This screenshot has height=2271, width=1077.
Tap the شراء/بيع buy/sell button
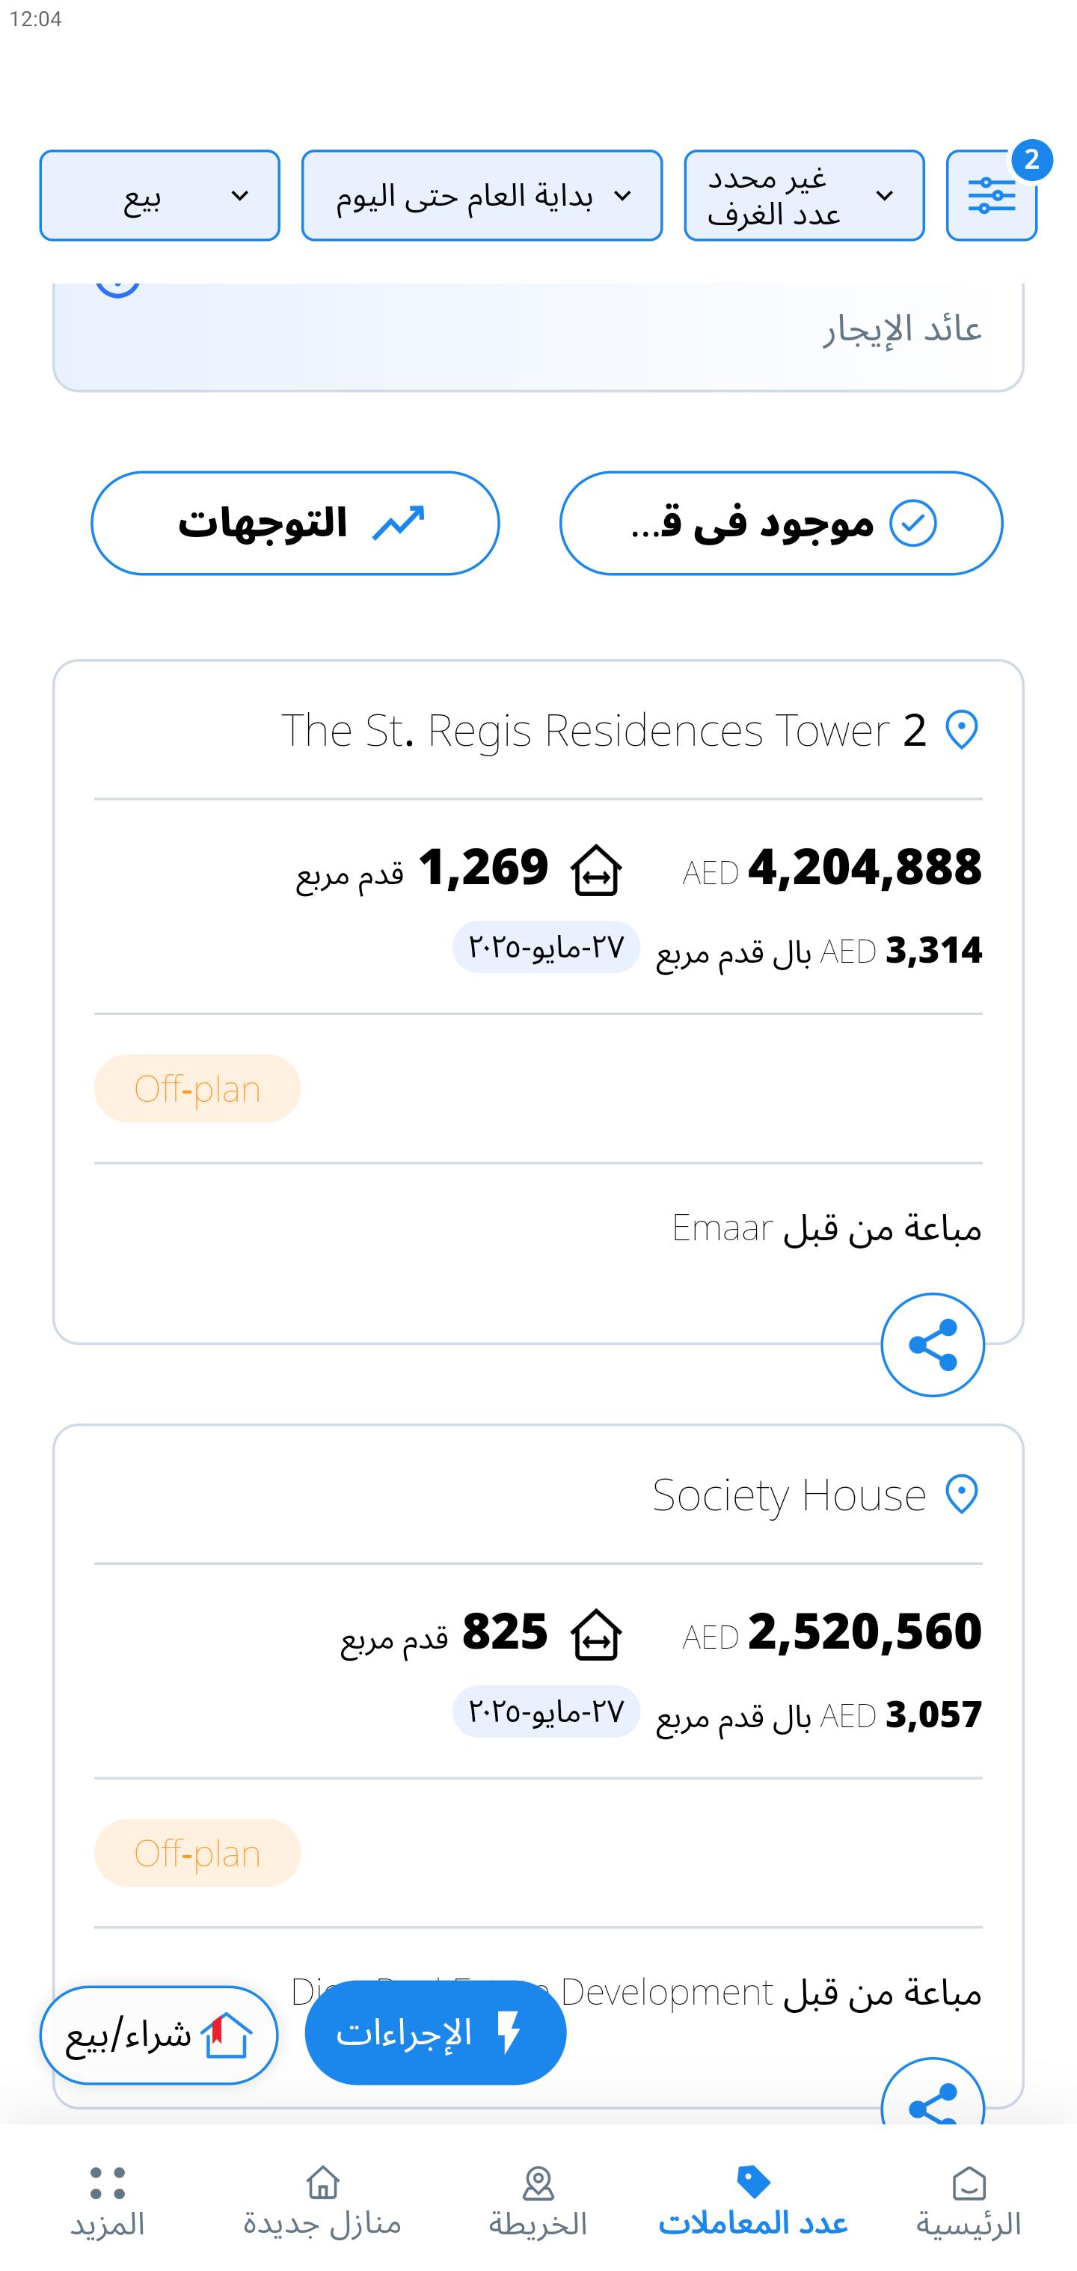click(x=159, y=2035)
